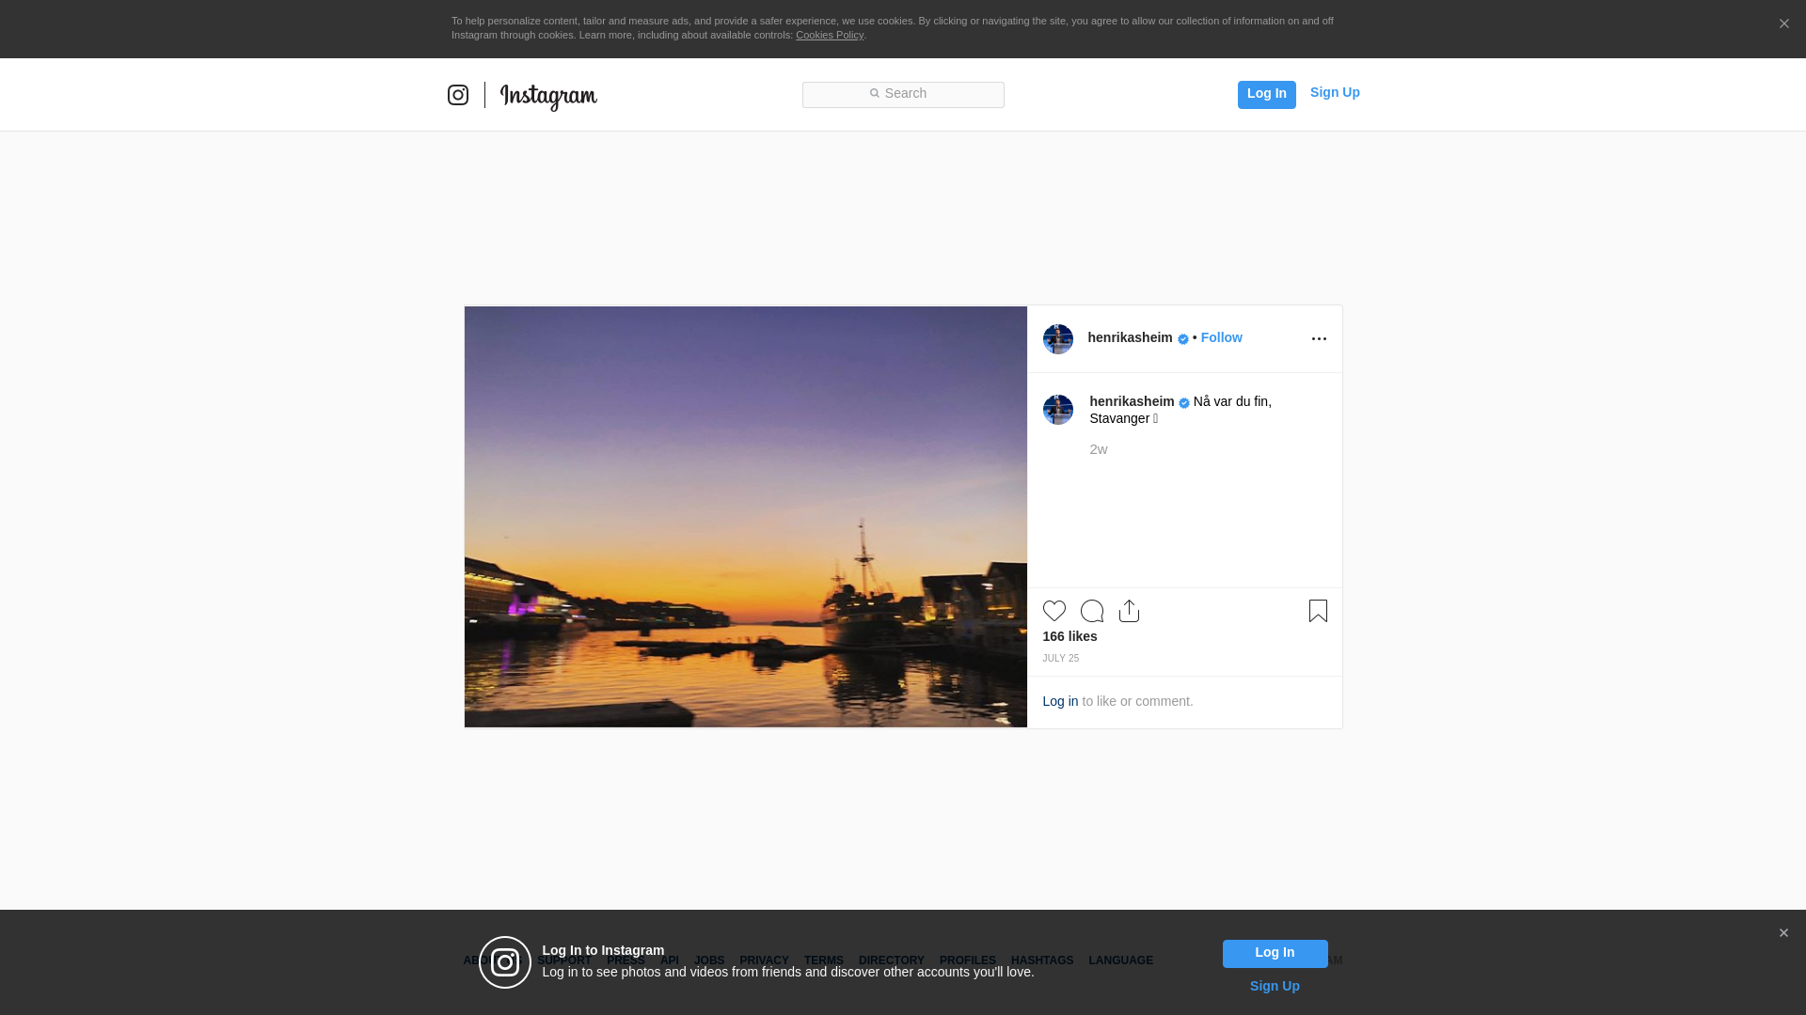
Task: Open the API footer link
Action: 670,960
